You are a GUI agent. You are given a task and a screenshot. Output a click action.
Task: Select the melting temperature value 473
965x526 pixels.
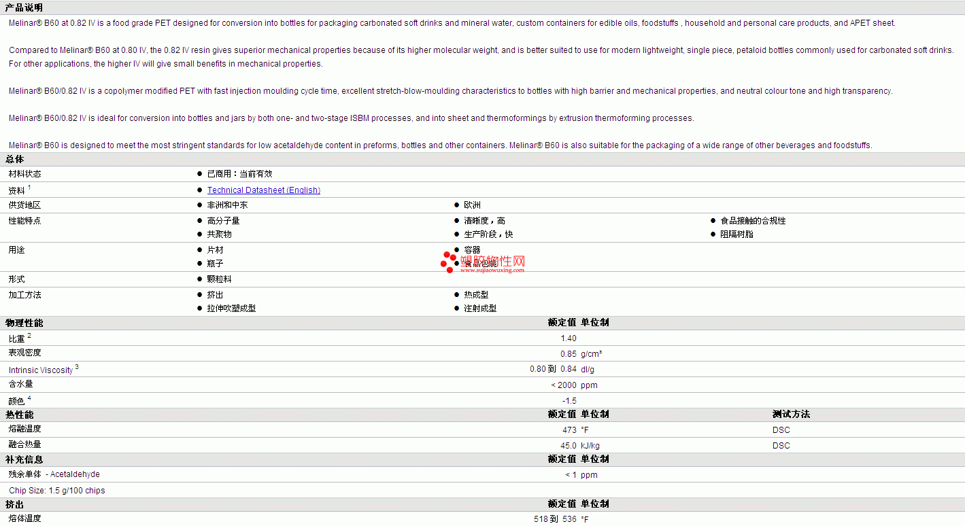pyautogui.click(x=570, y=430)
